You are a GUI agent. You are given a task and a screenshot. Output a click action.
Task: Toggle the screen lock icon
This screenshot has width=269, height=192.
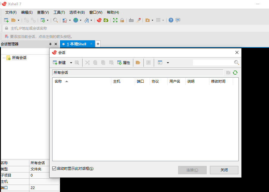[122, 20]
